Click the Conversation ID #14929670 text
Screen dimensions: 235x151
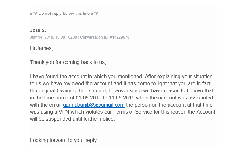click(105, 37)
